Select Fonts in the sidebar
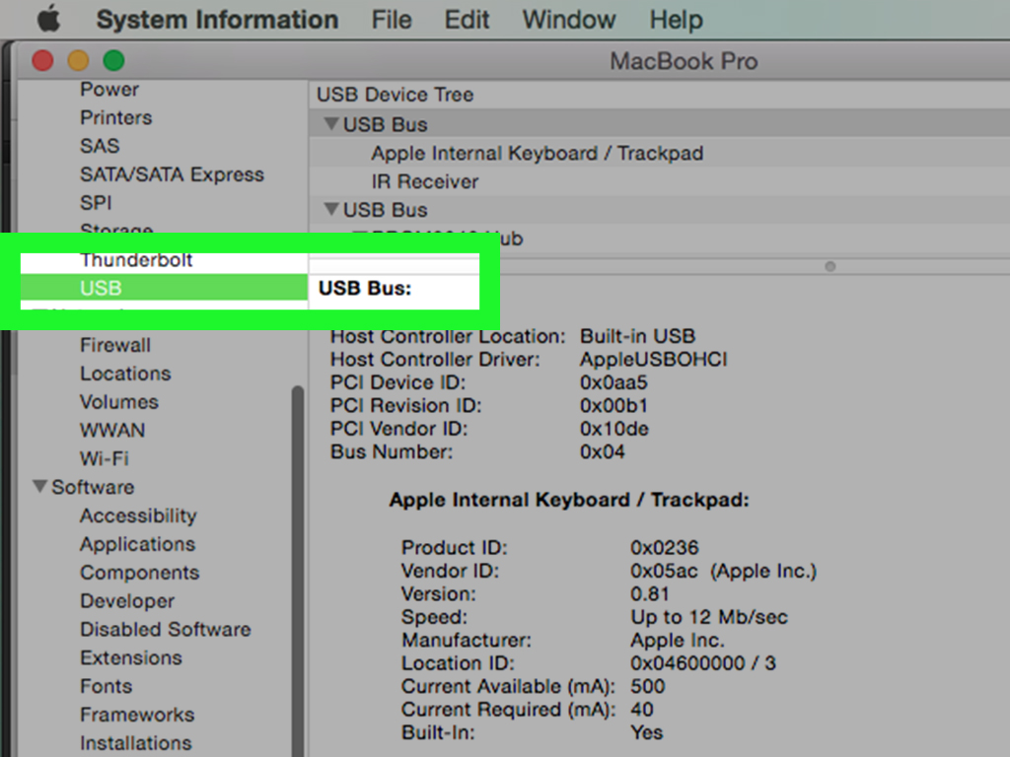 pos(107,686)
